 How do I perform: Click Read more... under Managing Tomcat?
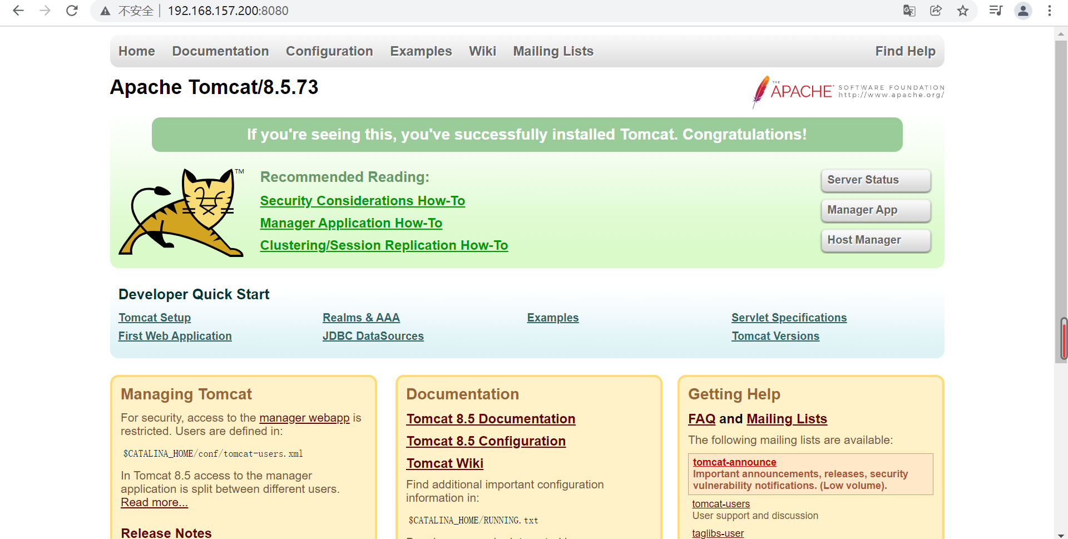[154, 502]
